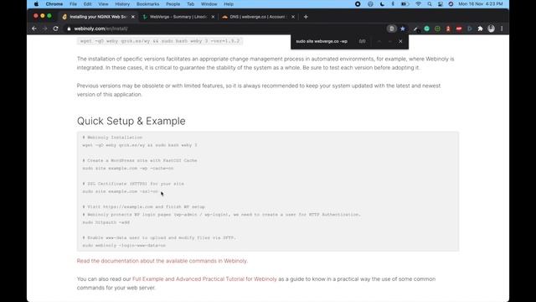Open Full Example and Advanced Practical Tutorial link

(204, 279)
